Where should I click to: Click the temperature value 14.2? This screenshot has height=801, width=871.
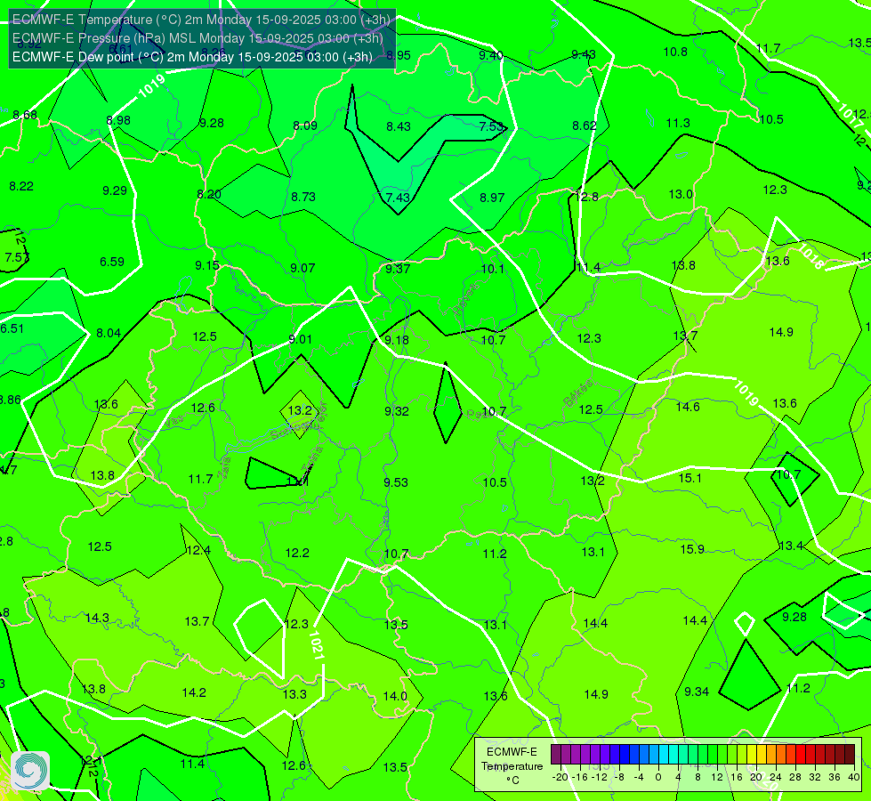tap(194, 692)
